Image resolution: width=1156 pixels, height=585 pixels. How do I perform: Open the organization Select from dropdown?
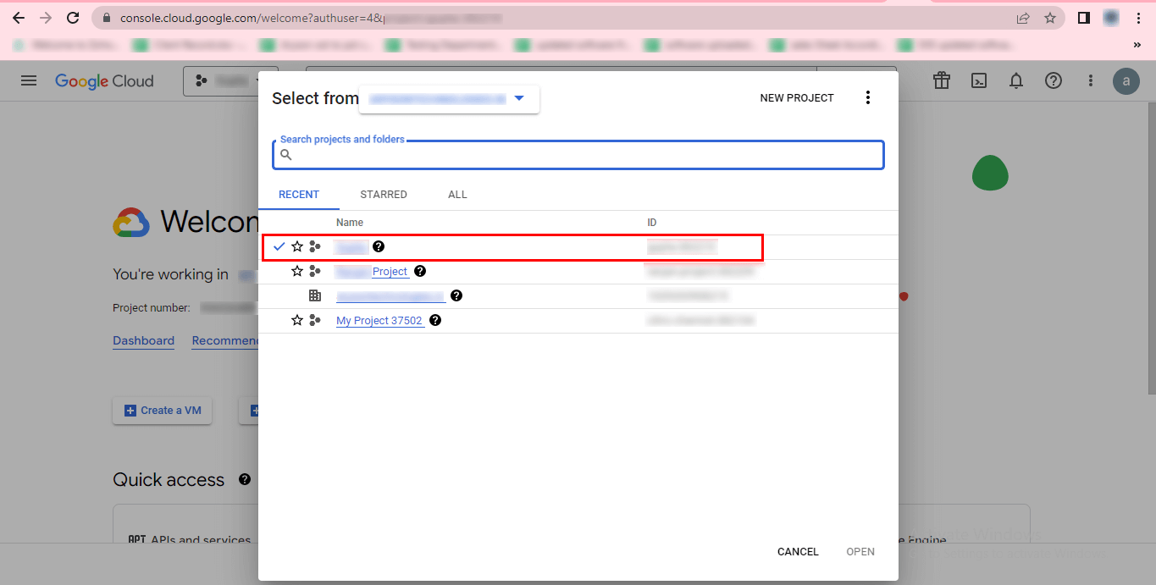(449, 98)
